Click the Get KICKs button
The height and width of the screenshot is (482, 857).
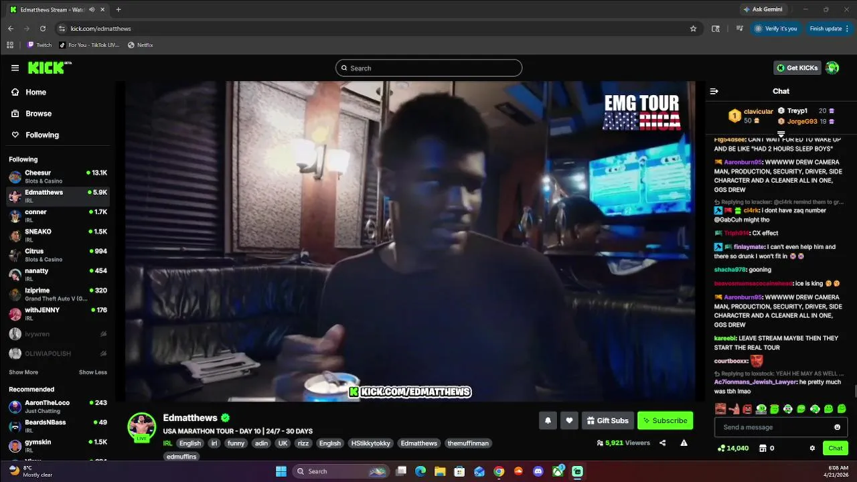click(797, 68)
